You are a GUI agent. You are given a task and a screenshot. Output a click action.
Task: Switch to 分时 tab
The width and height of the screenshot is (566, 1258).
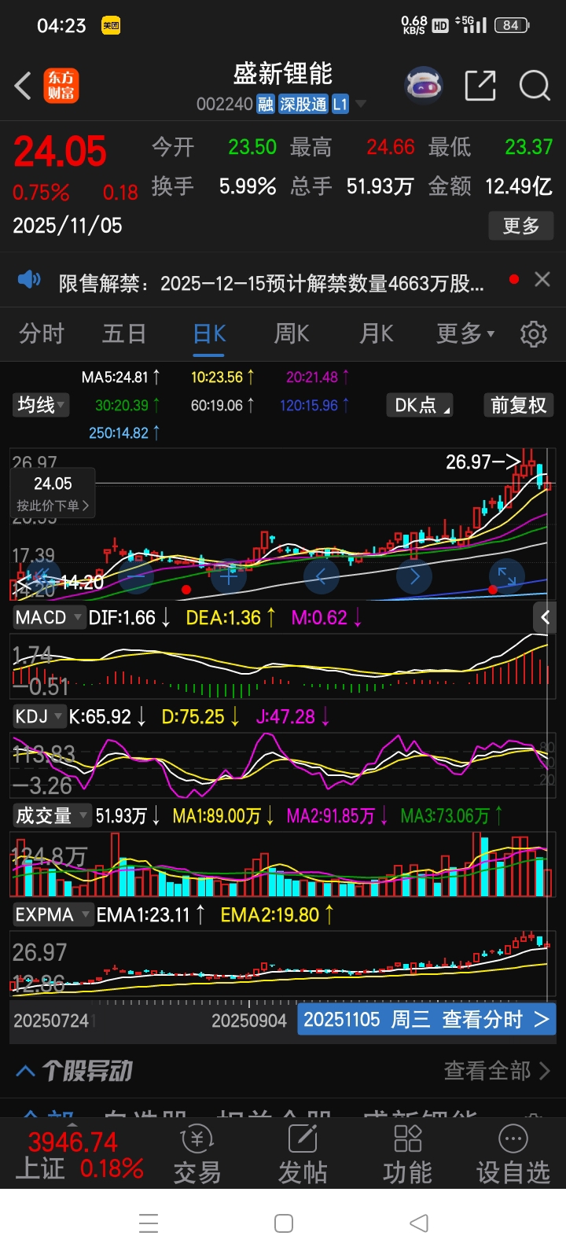(x=42, y=333)
